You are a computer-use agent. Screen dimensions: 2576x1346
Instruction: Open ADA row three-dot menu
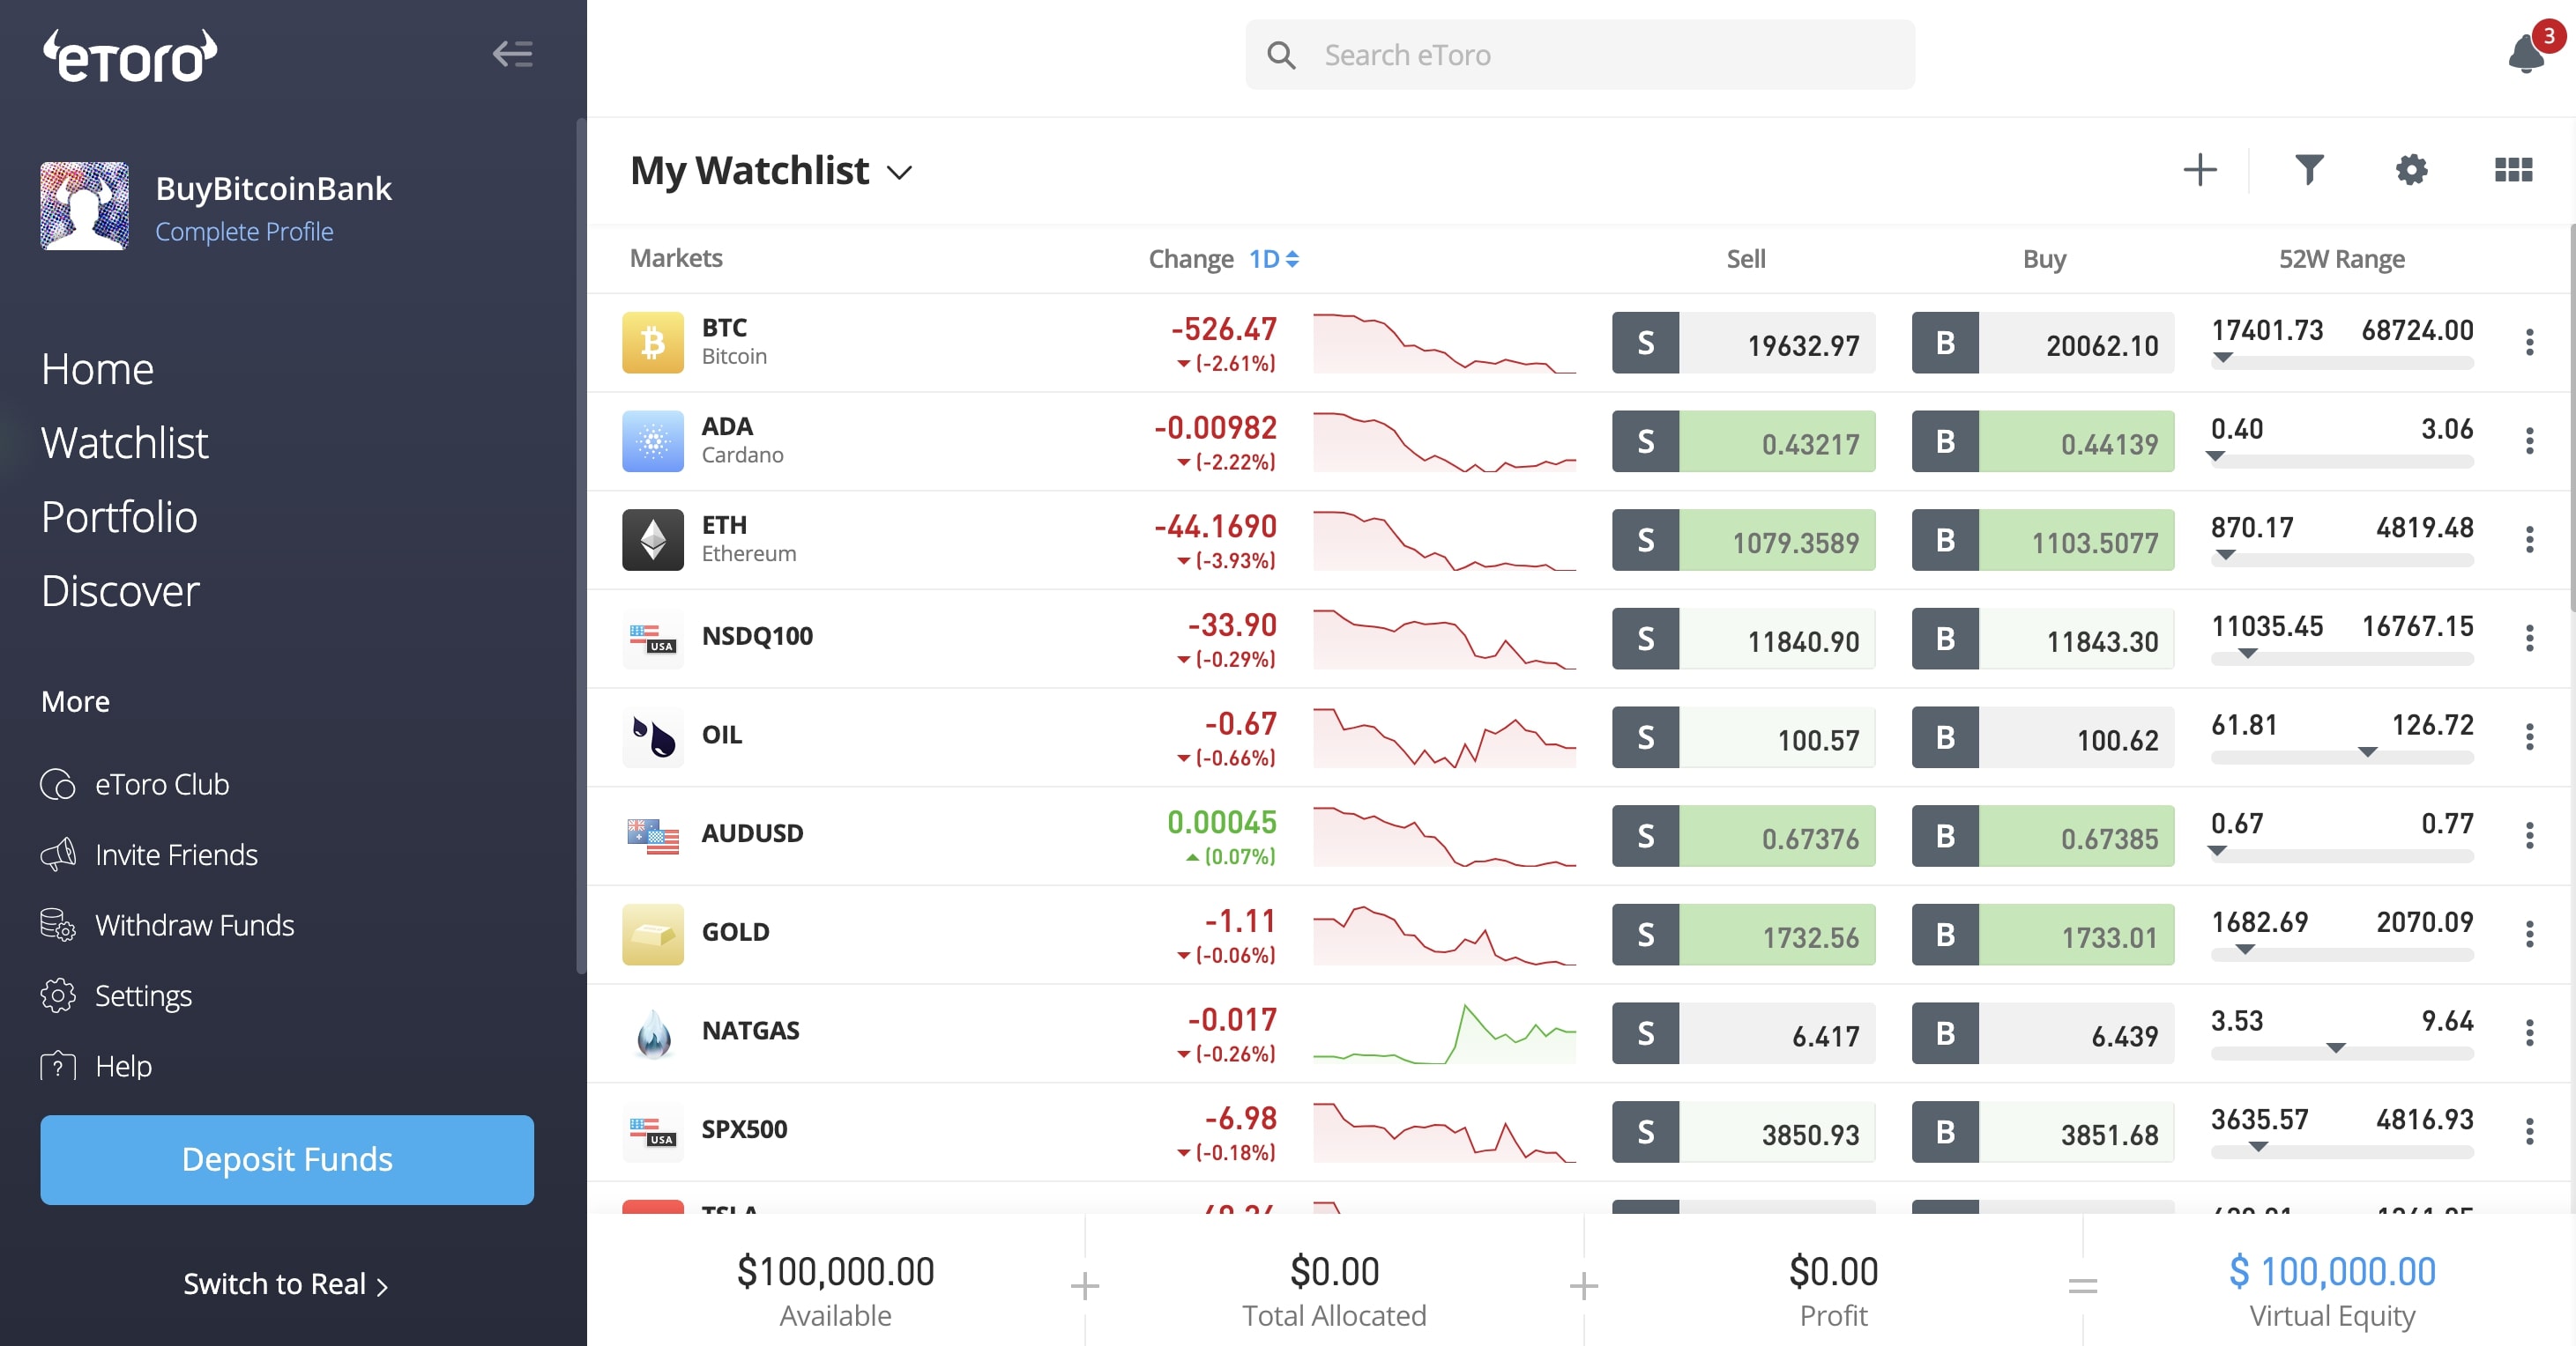[x=2529, y=440]
